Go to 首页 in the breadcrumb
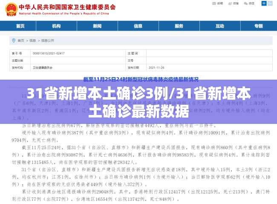The height and width of the screenshot is (204, 277). click(21, 40)
